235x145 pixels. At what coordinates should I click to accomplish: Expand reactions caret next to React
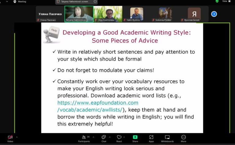(x=124, y=137)
